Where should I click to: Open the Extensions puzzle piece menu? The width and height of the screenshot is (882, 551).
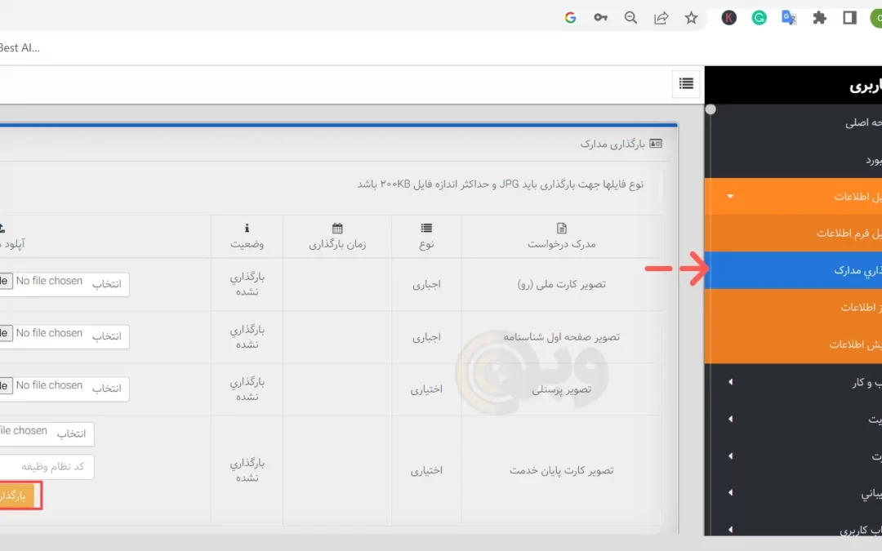(x=819, y=18)
